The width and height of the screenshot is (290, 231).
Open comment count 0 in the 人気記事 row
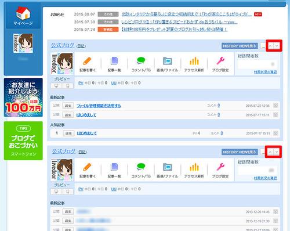click(222, 133)
